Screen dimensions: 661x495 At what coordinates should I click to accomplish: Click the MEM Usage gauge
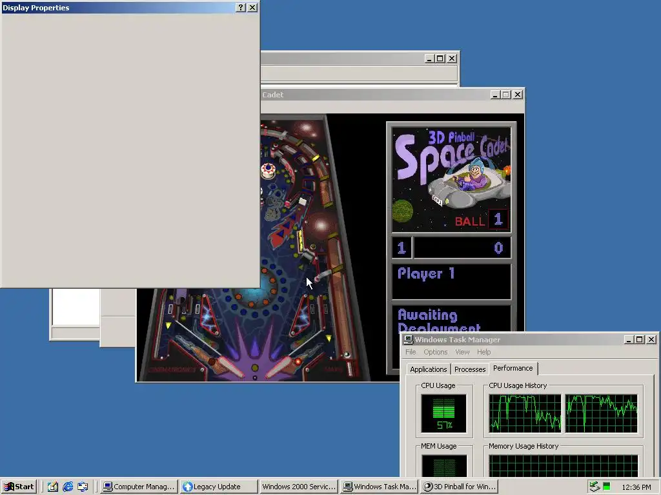coord(444,465)
